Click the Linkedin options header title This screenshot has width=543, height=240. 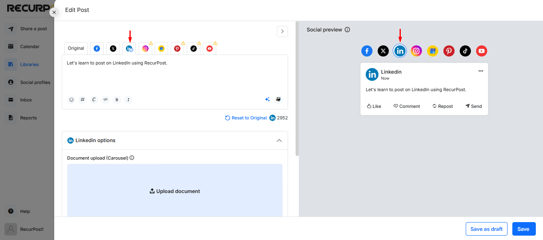tap(96, 140)
